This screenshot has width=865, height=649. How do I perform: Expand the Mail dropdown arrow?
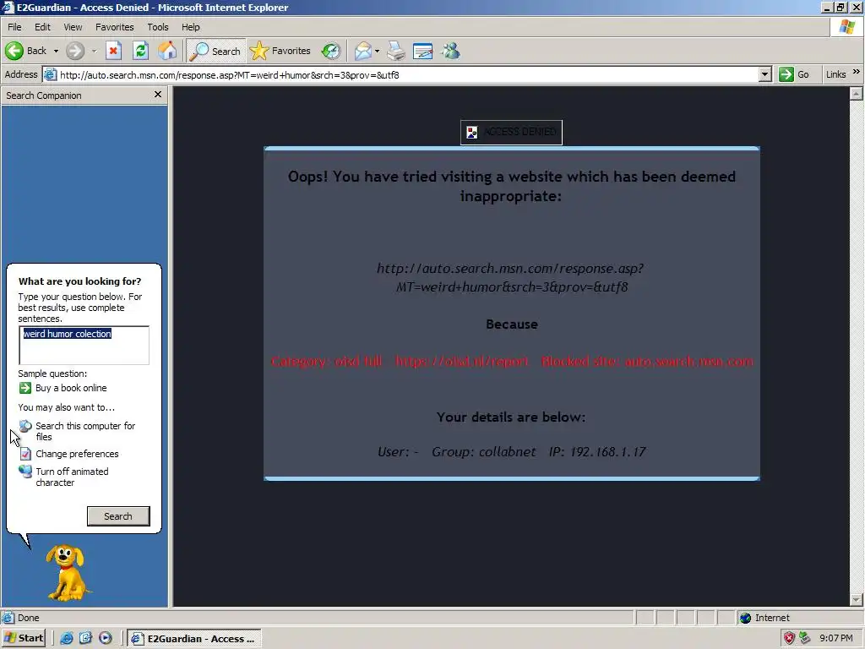point(378,51)
